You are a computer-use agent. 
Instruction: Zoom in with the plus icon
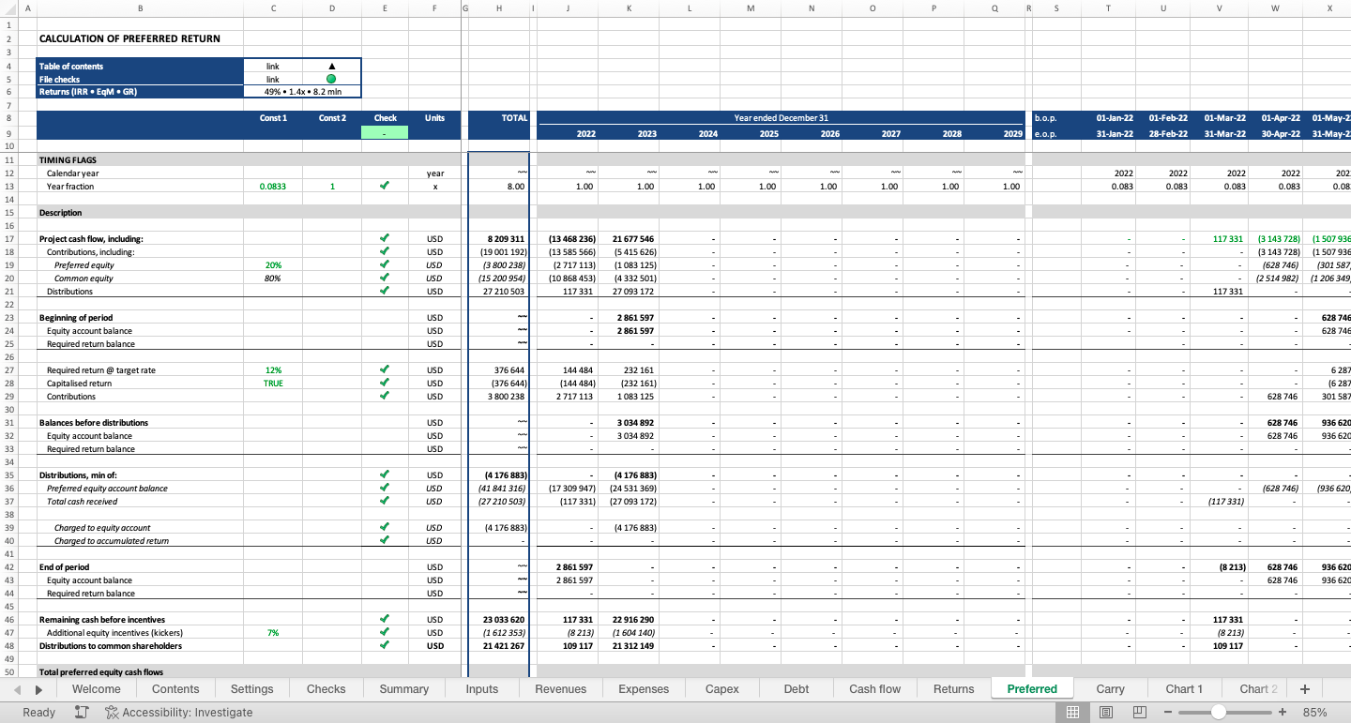click(x=1283, y=713)
